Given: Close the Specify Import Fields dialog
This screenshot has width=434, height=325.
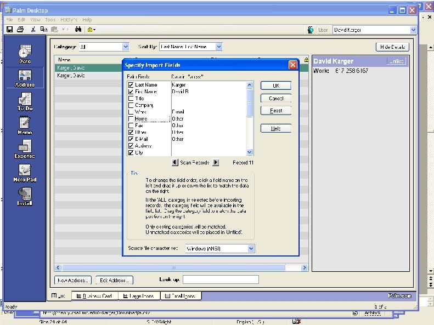Looking at the screenshot, I should click(293, 65).
